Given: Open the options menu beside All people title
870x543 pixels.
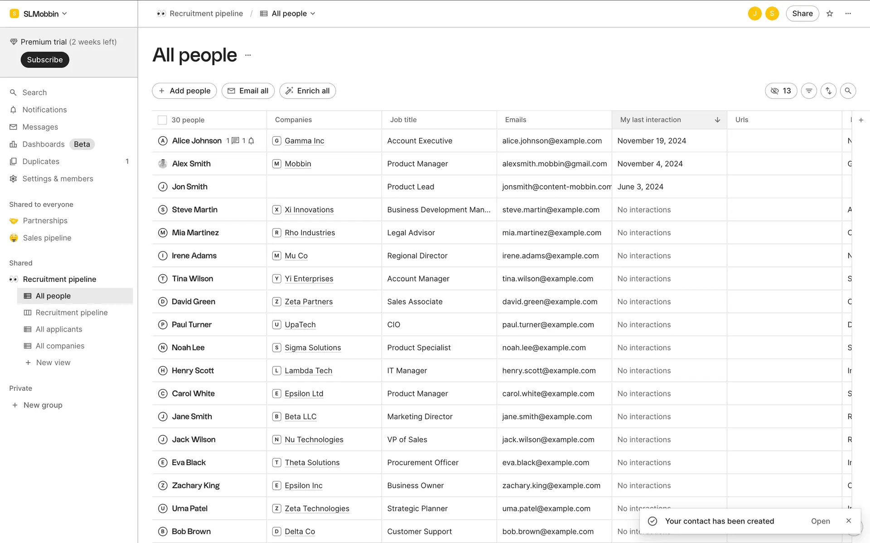Looking at the screenshot, I should pyautogui.click(x=248, y=55).
